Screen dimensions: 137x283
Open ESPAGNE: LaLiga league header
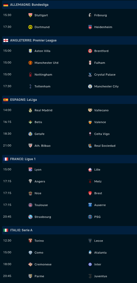(69, 100)
